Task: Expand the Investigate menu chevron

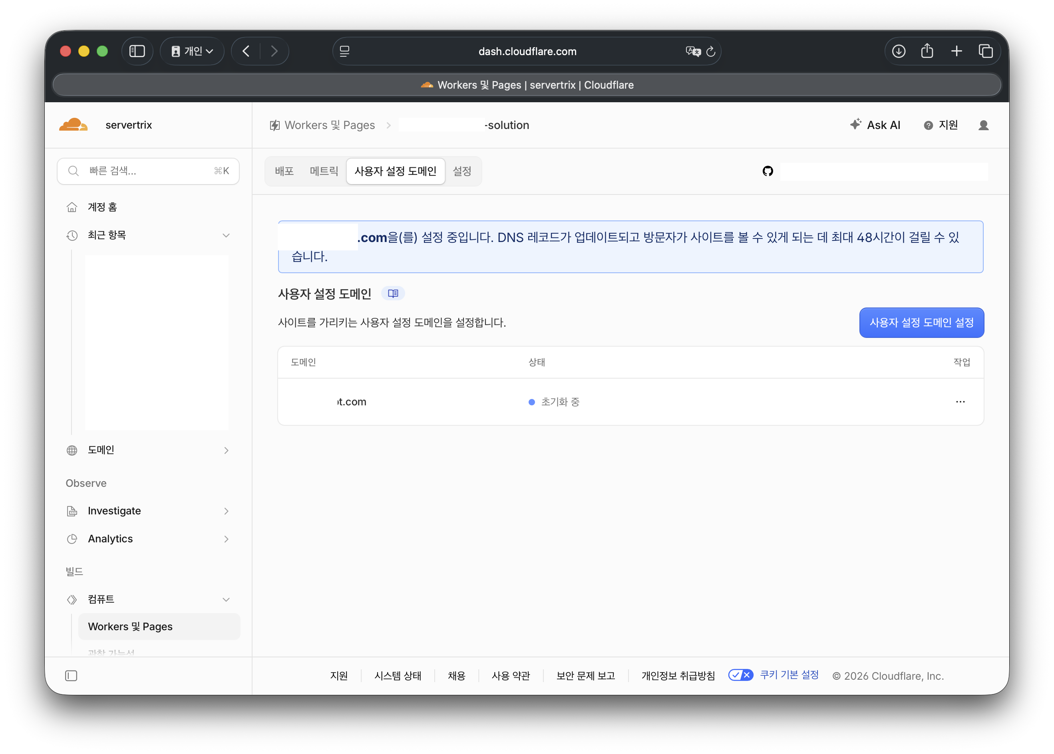Action: (x=226, y=511)
